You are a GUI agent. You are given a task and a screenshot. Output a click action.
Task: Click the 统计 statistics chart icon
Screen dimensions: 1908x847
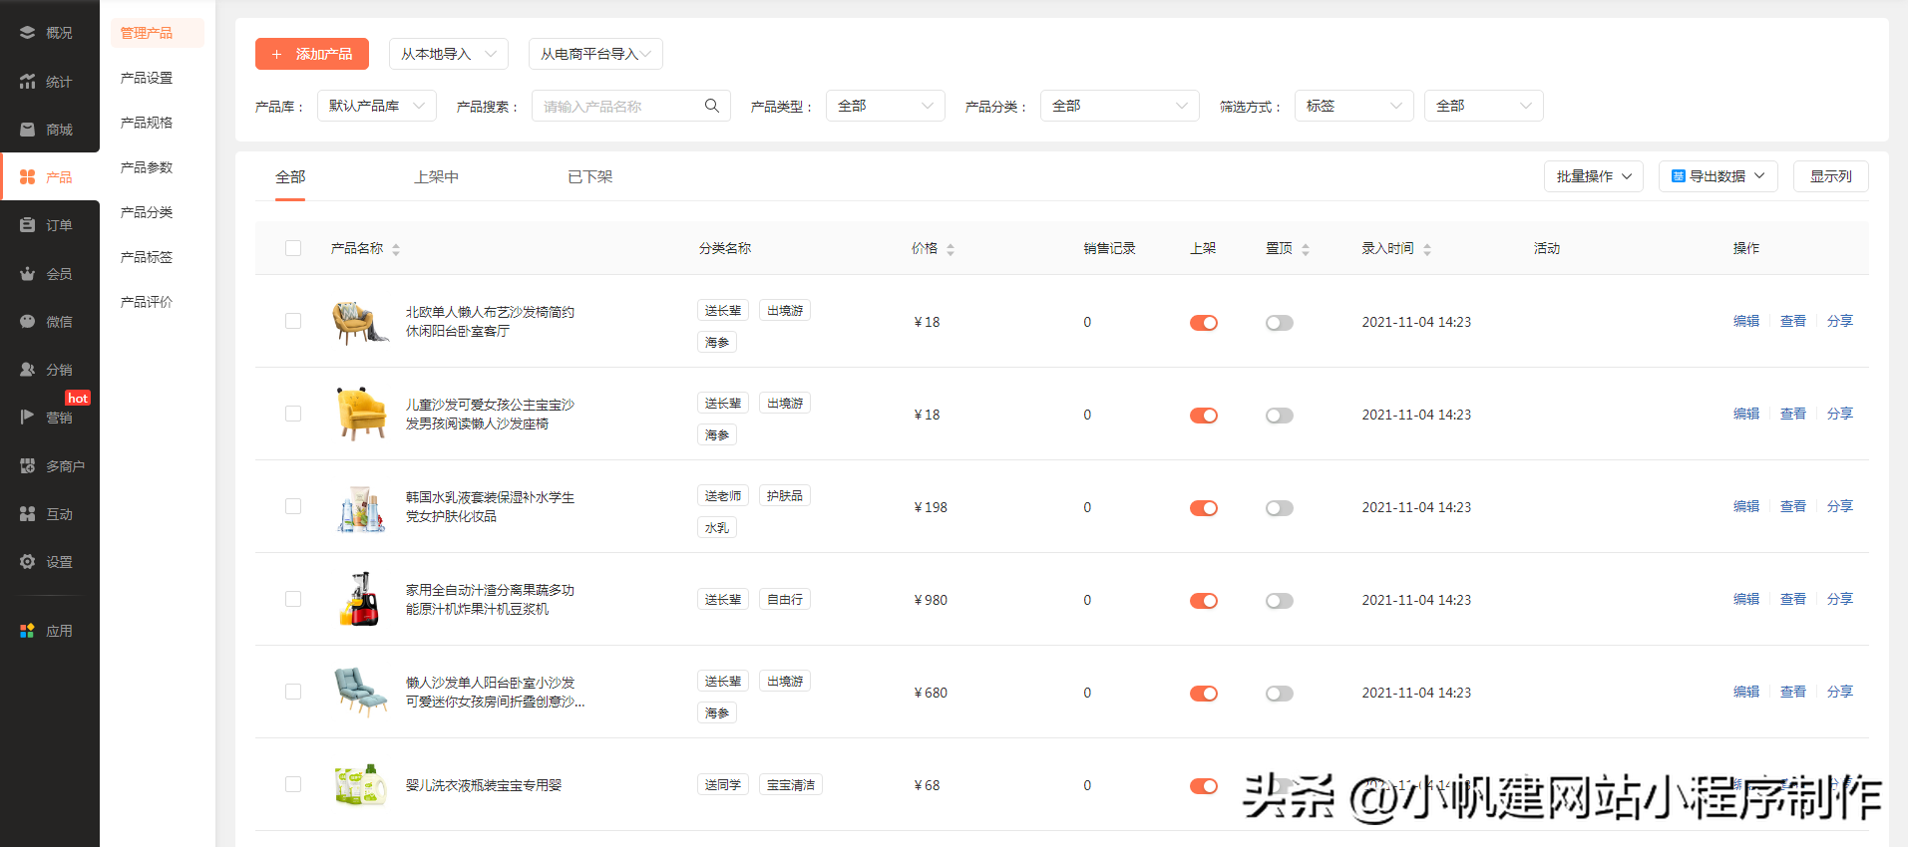point(28,82)
